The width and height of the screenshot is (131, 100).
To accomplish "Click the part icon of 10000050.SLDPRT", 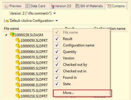I will [x=18, y=40].
